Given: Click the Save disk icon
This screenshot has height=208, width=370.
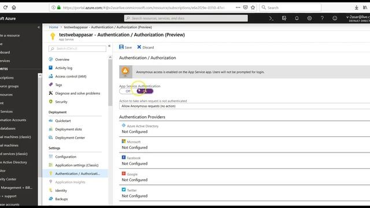Looking at the screenshot, I should (121, 47).
